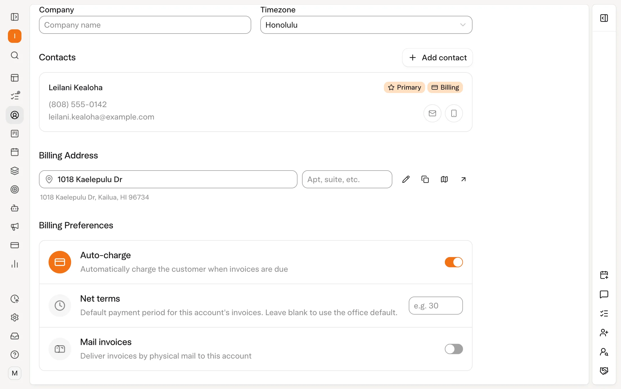Open the tasks checklist sidebar icon
The height and width of the screenshot is (389, 621).
pyautogui.click(x=15, y=96)
